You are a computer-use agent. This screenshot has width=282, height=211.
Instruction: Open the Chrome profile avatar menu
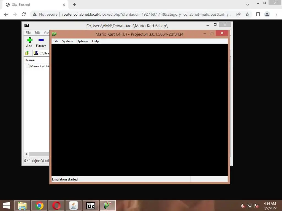click(267, 14)
